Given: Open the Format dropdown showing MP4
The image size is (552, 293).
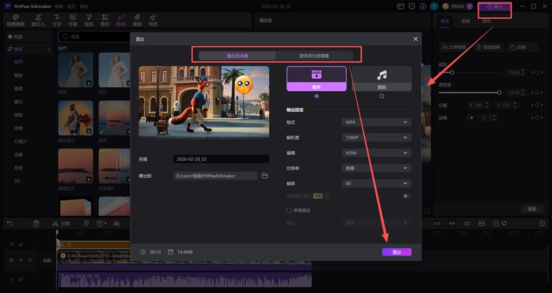Looking at the screenshot, I should 376,122.
